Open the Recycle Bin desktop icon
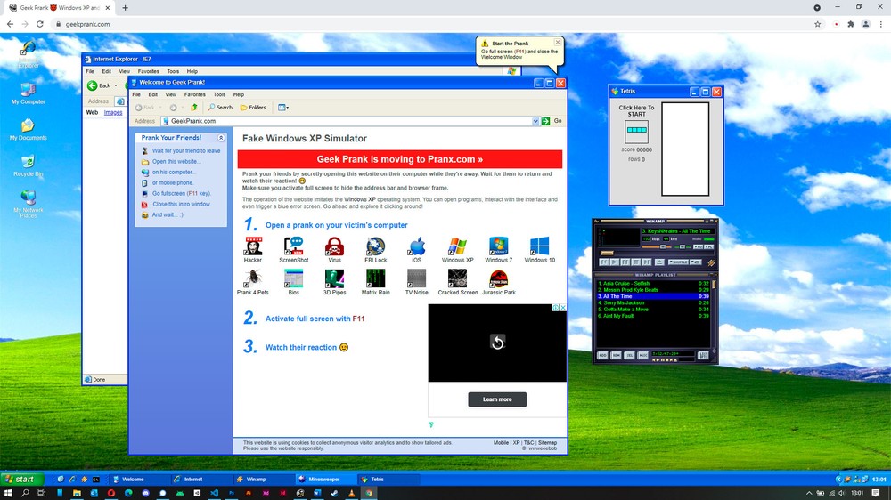 coord(28,165)
